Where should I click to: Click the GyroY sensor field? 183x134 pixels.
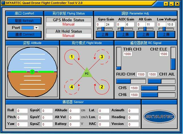47,118
